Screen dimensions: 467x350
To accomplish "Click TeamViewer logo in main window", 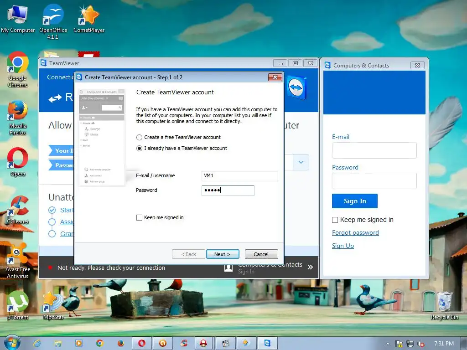I will point(296,88).
